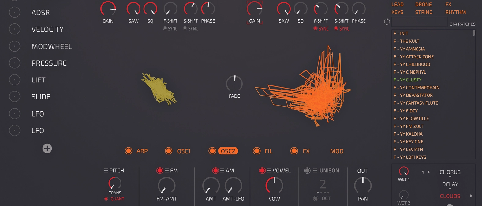The image size is (482, 206).
Task: Enable S-SHIFT SYNC on left oscillator
Action: click(x=185, y=28)
